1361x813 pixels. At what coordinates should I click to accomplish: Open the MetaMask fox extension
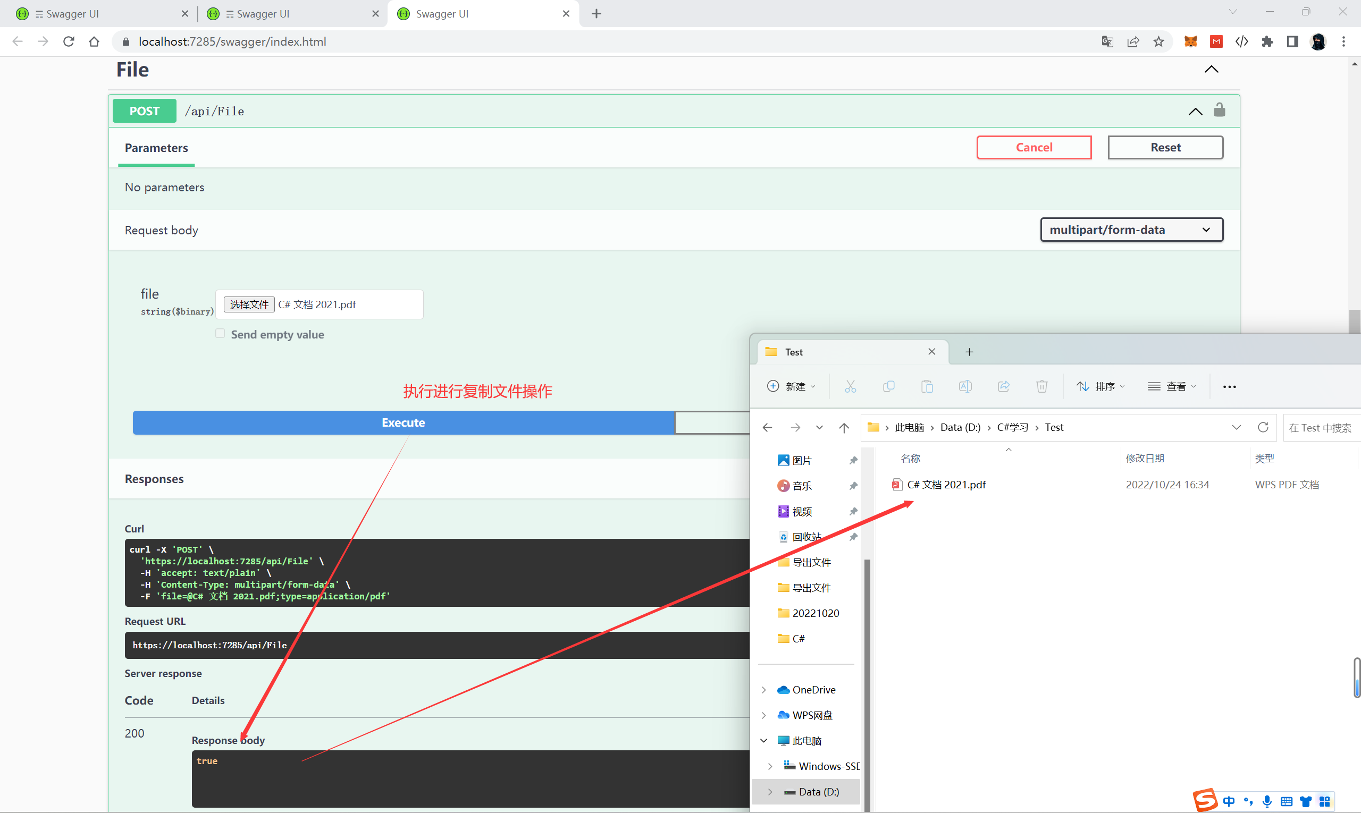1190,41
